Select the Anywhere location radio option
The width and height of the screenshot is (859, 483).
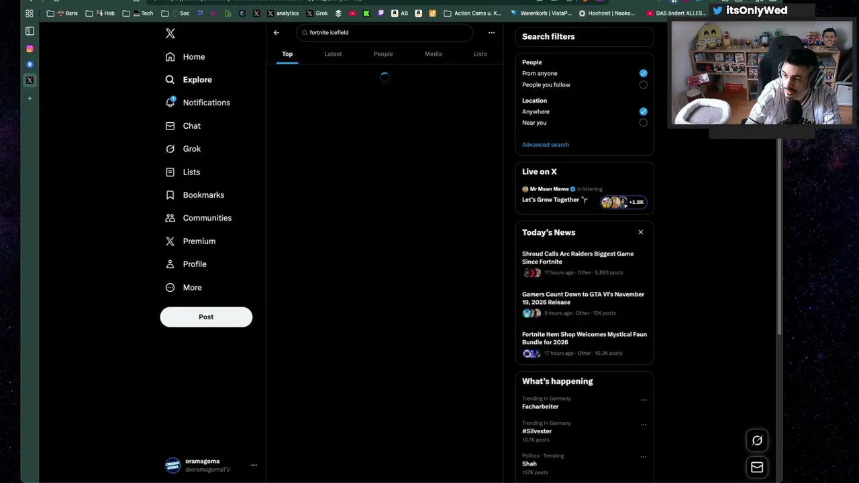(x=643, y=111)
